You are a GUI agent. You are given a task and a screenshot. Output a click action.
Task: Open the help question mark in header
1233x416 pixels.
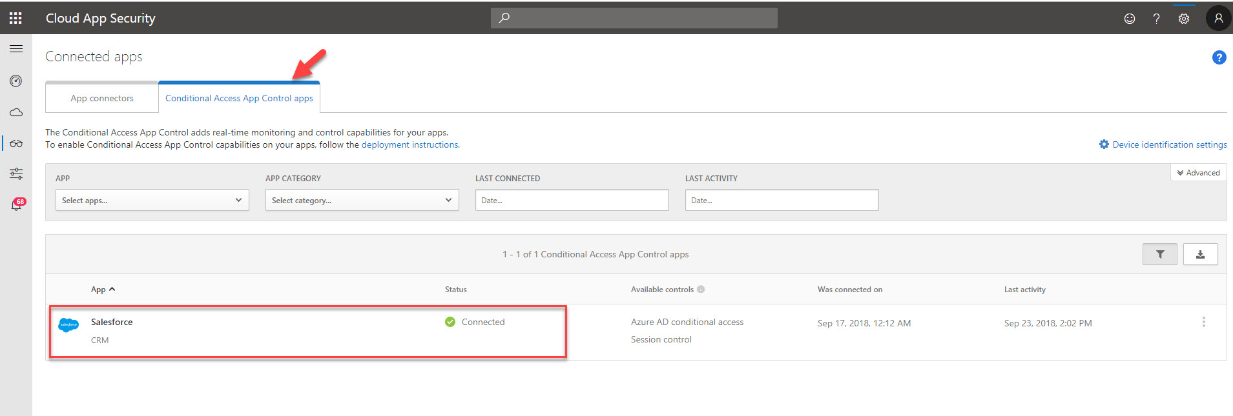(1156, 19)
